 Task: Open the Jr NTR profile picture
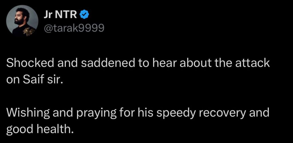tap(22, 22)
